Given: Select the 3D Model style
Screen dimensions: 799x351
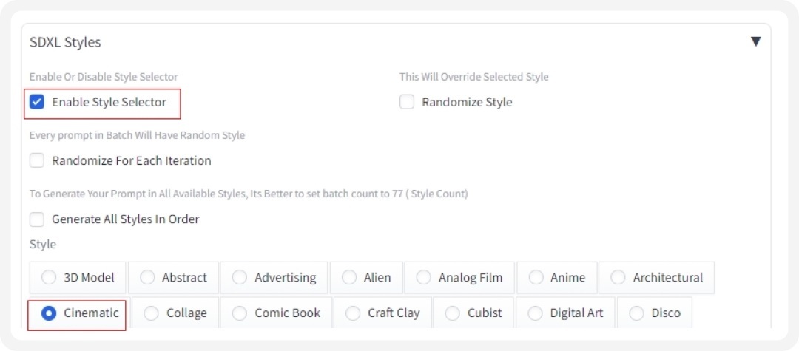Looking at the screenshot, I should point(49,278).
